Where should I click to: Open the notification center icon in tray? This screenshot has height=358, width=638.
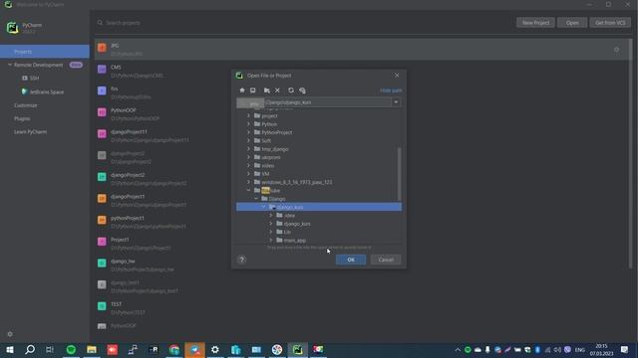pyautogui.click(x=624, y=349)
